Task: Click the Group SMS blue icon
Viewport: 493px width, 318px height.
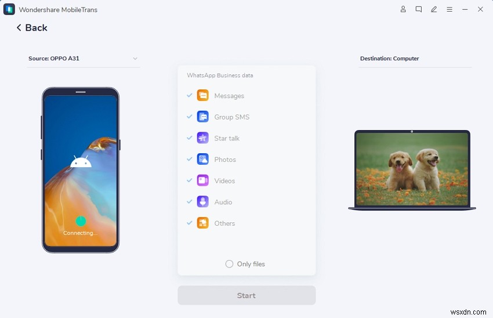Action: tap(203, 117)
